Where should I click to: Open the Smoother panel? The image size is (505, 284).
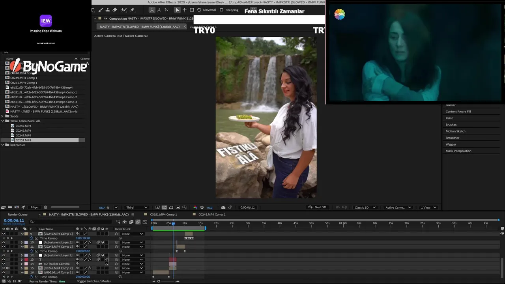click(x=452, y=138)
